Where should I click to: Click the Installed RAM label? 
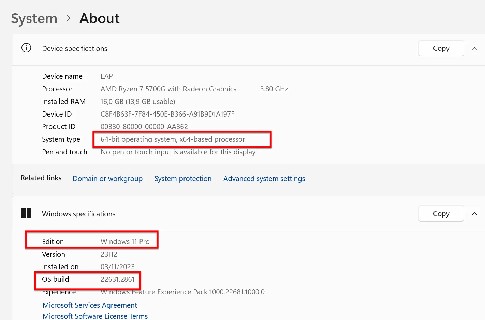[x=64, y=102]
